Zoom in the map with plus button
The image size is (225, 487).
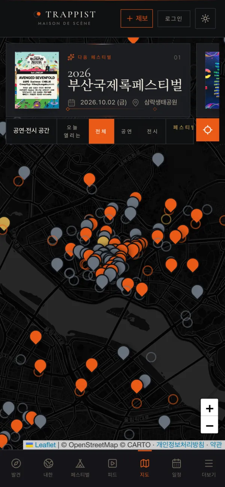pyautogui.click(x=209, y=408)
